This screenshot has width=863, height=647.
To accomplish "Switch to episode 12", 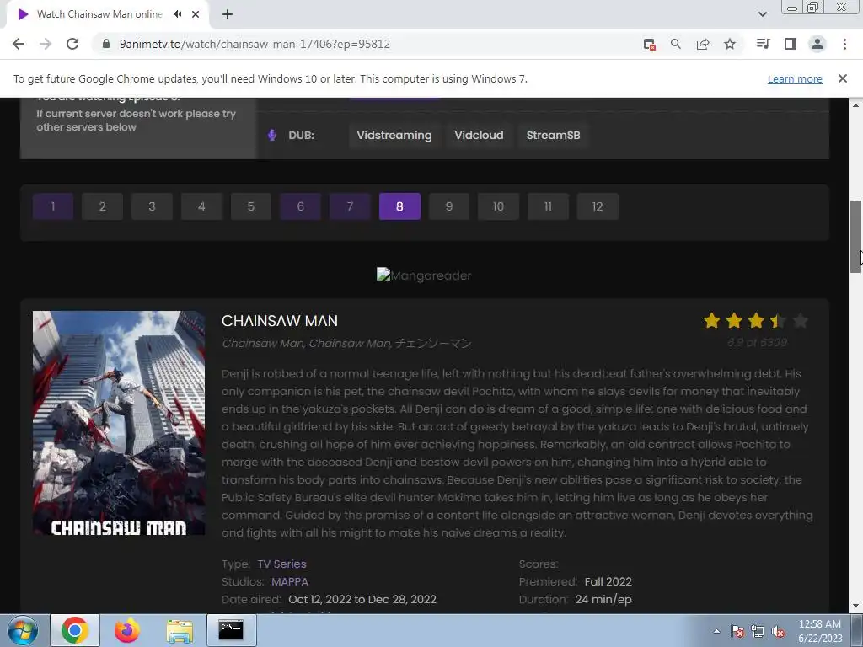I will (x=598, y=206).
